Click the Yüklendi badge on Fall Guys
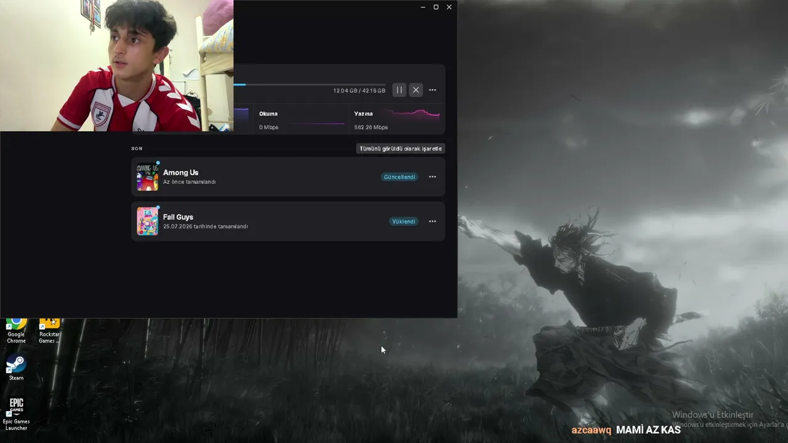This screenshot has height=443, width=788. point(404,221)
